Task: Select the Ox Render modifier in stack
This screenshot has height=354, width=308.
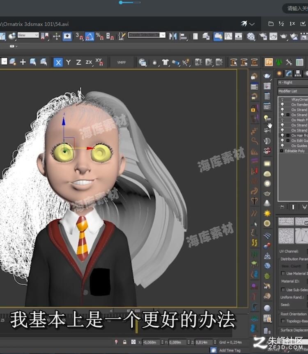Action: [299, 104]
